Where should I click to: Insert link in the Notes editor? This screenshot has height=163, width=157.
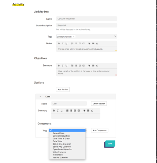click(x=89, y=43)
